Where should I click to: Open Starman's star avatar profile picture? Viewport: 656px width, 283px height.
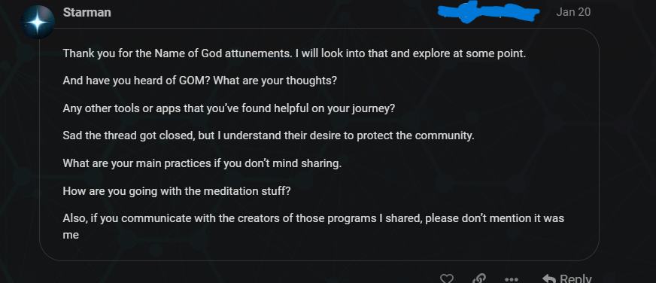click(38, 22)
